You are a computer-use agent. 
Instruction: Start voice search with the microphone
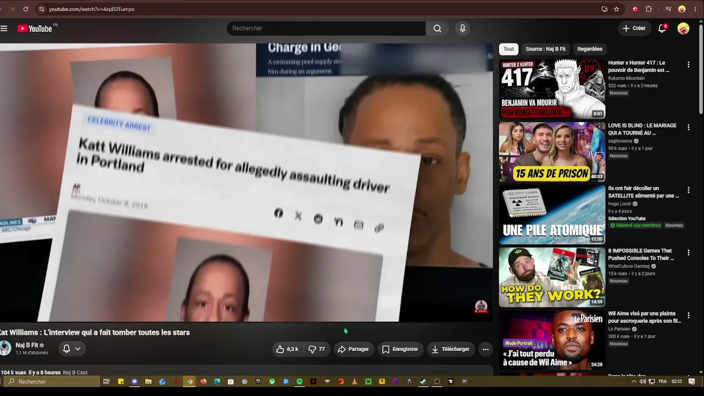463,29
